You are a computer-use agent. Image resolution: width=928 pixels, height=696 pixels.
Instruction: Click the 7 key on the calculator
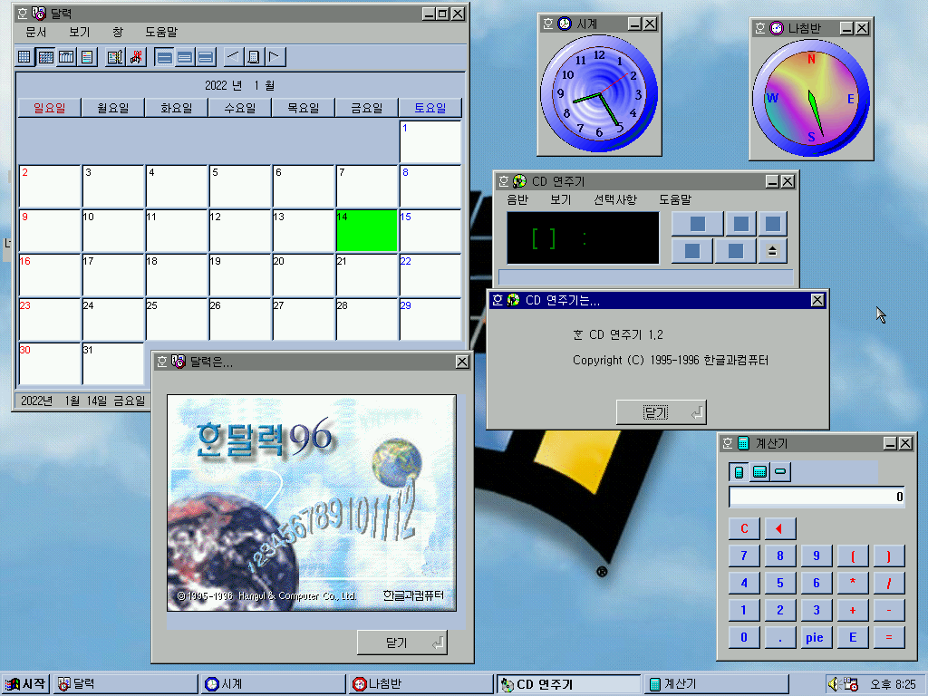(744, 556)
